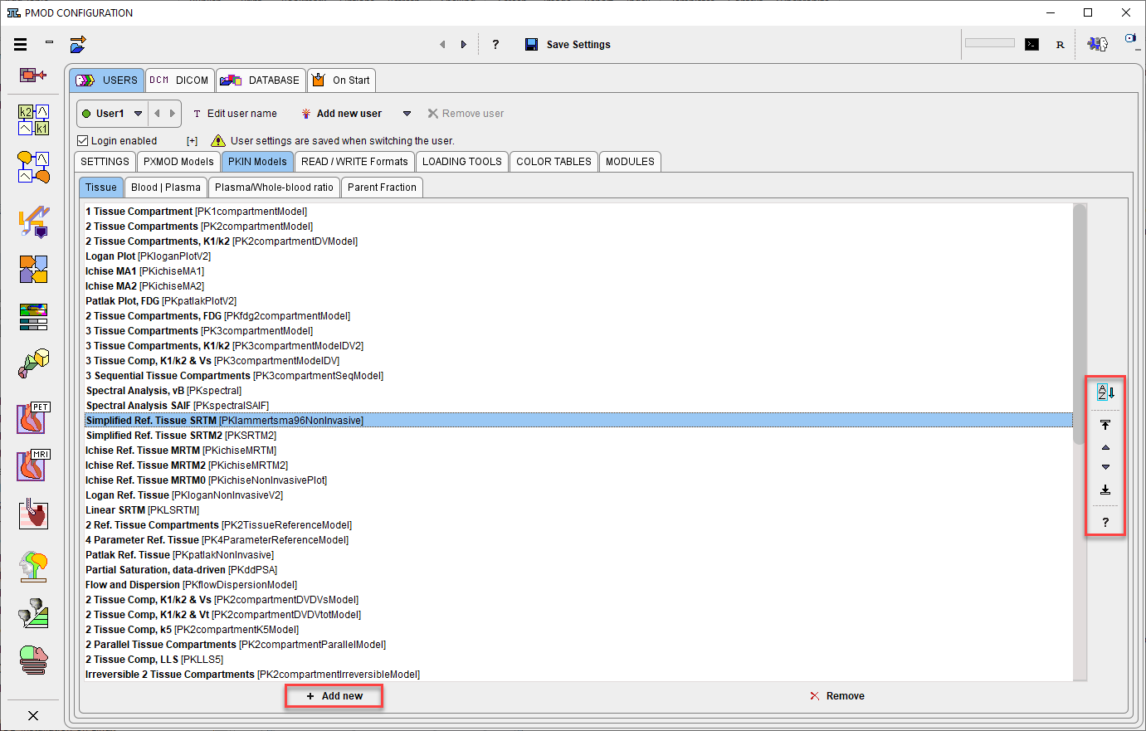Screen dimensions: 1146x731
Task: Switch to the USERS tab
Action: 106,80
